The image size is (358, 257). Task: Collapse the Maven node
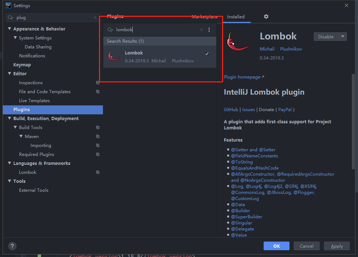21,136
